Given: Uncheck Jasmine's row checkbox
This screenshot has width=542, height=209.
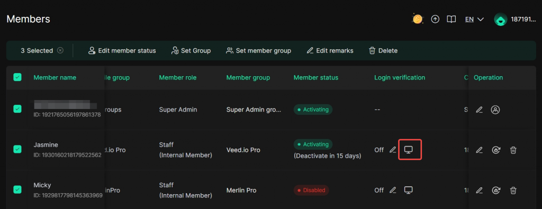Looking at the screenshot, I should point(17,149).
